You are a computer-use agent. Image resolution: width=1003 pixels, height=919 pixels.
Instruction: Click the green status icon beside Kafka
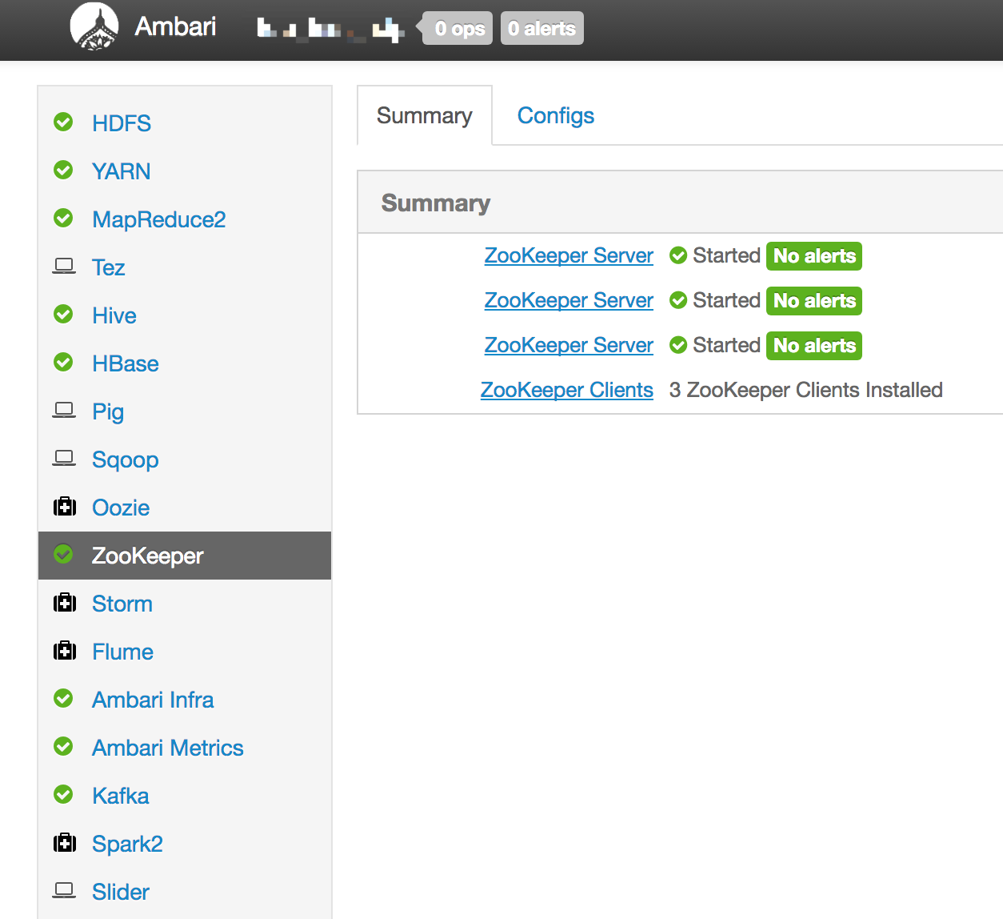coord(63,794)
